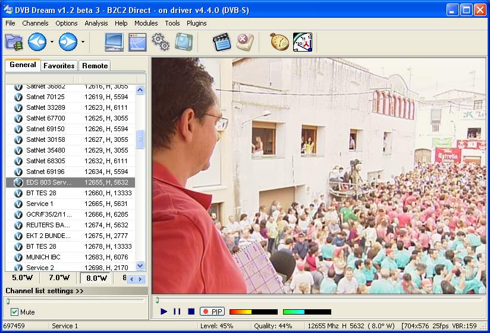Go to previous channel with left arrow icon
The height and width of the screenshot is (333, 490).
click(37, 42)
